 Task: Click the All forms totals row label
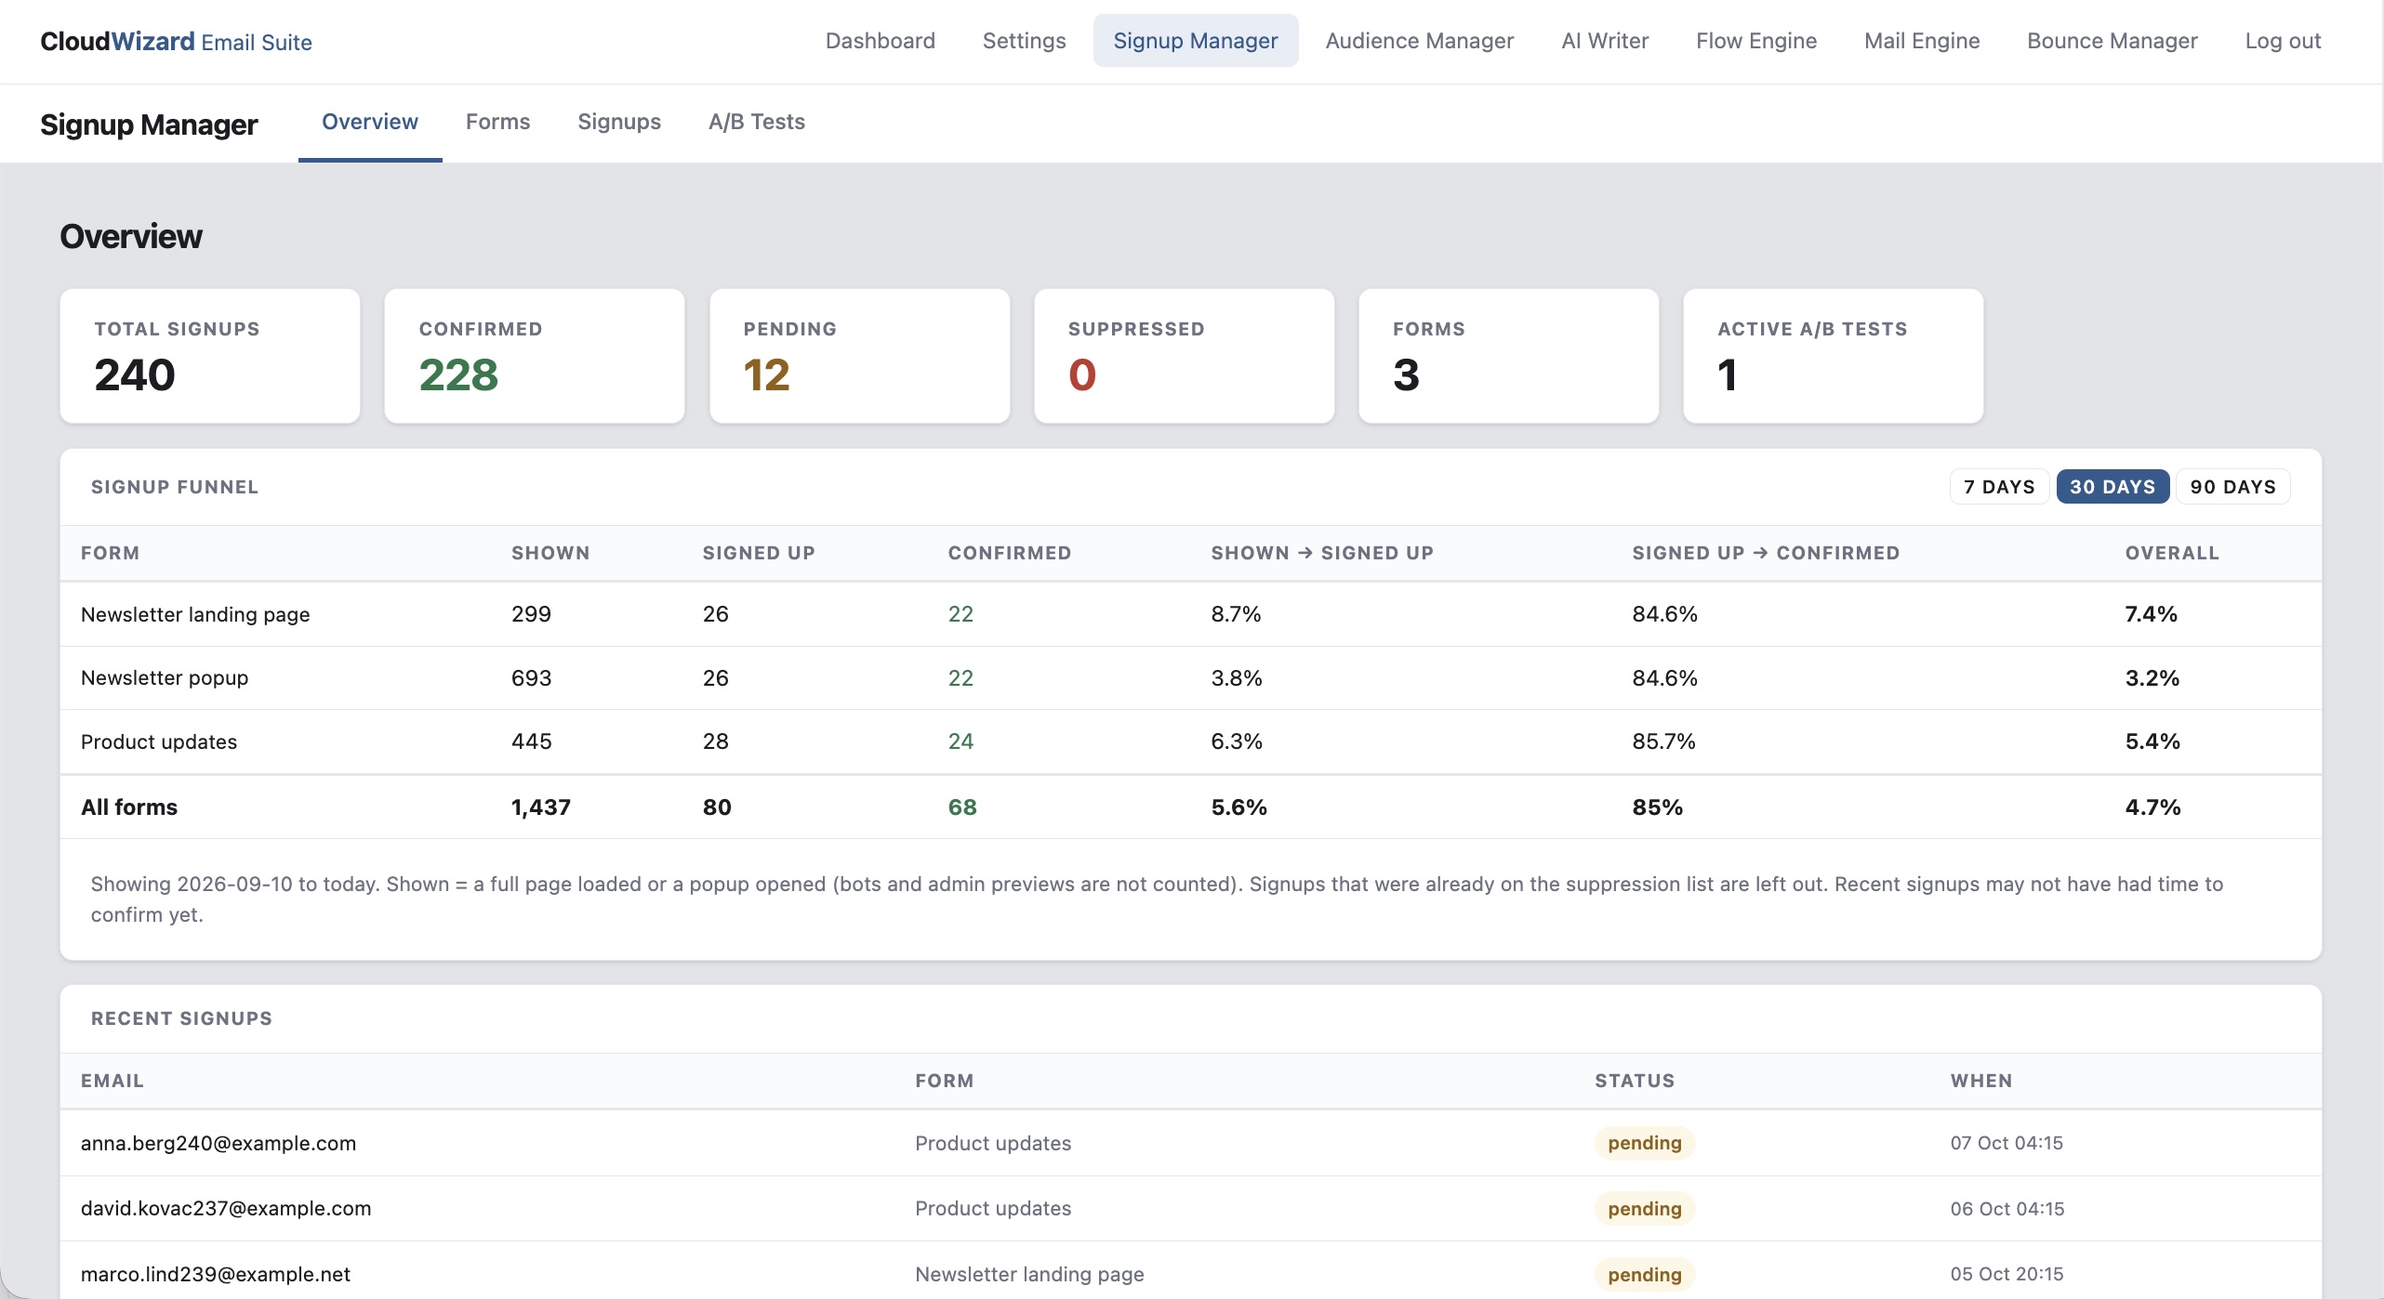click(128, 807)
